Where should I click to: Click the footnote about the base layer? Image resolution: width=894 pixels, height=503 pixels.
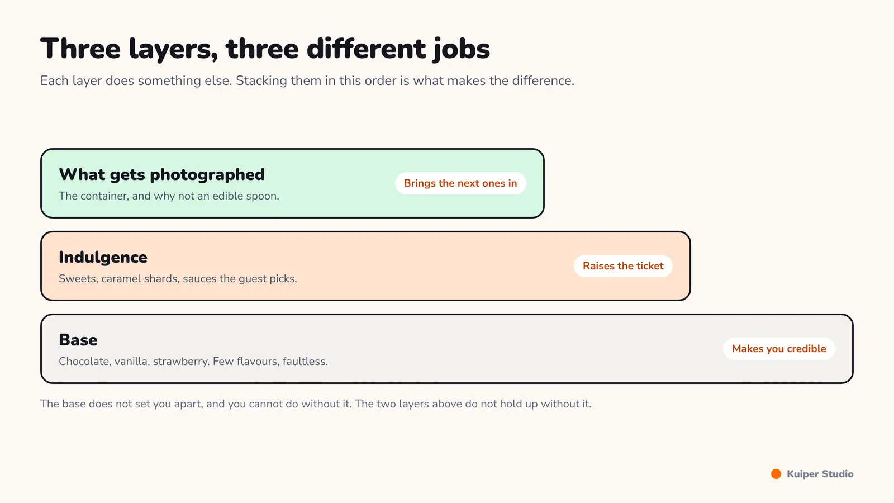[316, 404]
